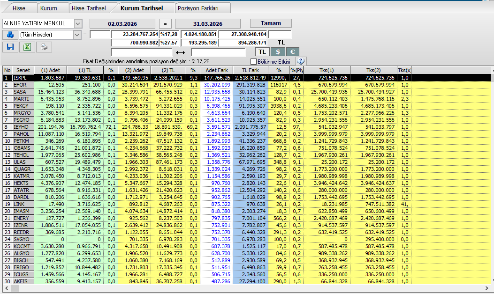Sort by the (2) TL column header
The image size is (494, 294).
(x=168, y=70)
